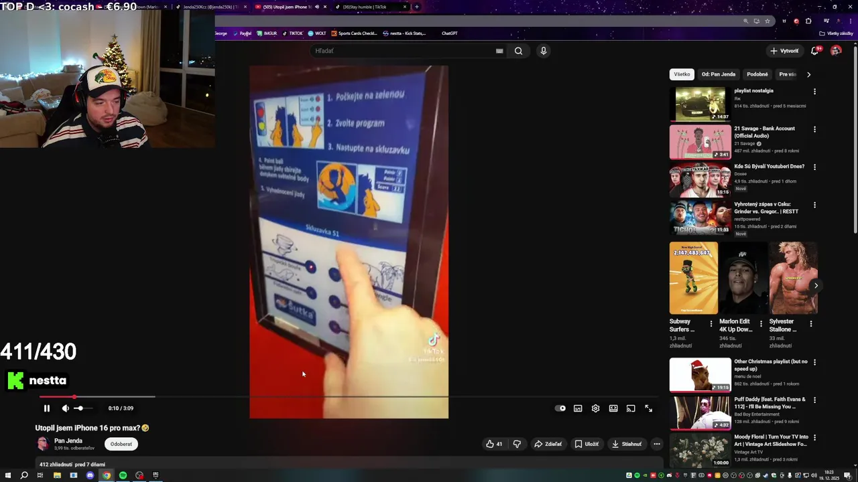Open options for Puff Daddy video

coord(814,400)
